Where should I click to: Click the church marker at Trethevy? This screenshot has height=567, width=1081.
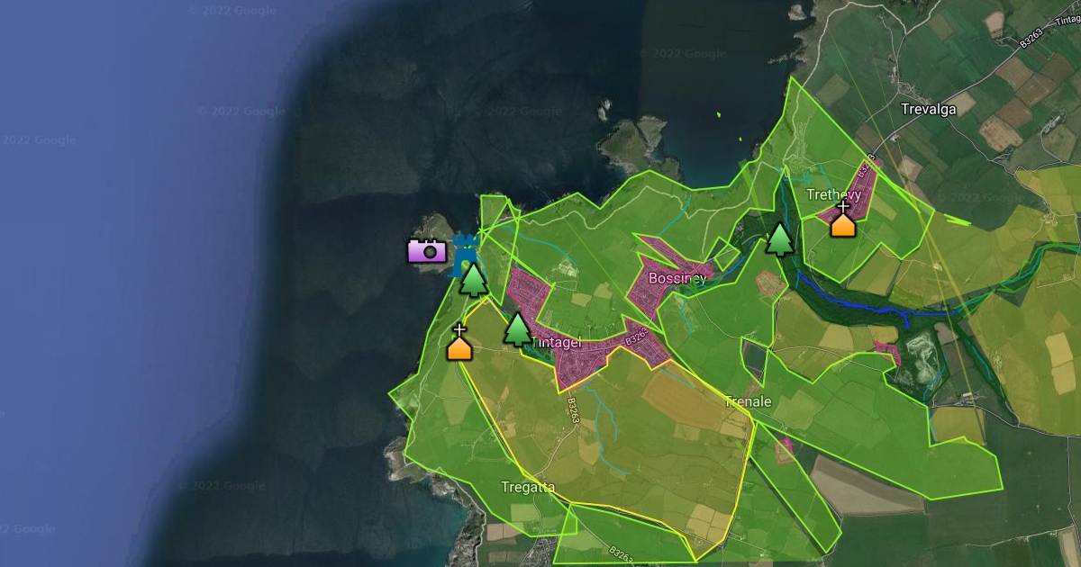[842, 220]
